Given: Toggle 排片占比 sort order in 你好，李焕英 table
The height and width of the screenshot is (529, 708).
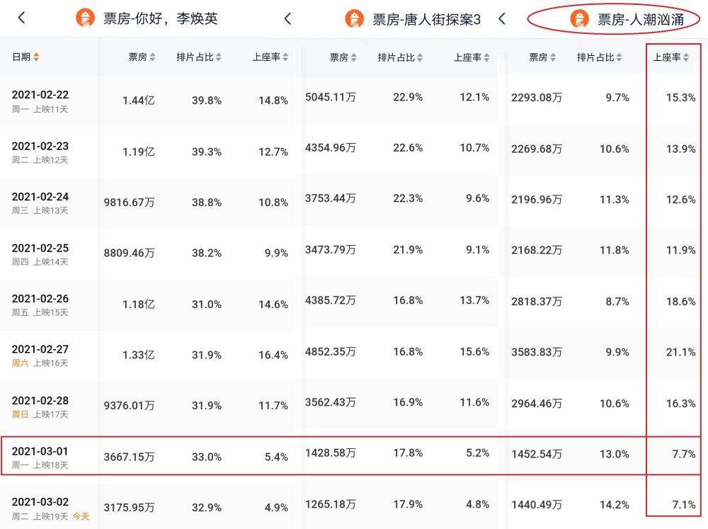Looking at the screenshot, I should pyautogui.click(x=219, y=57).
